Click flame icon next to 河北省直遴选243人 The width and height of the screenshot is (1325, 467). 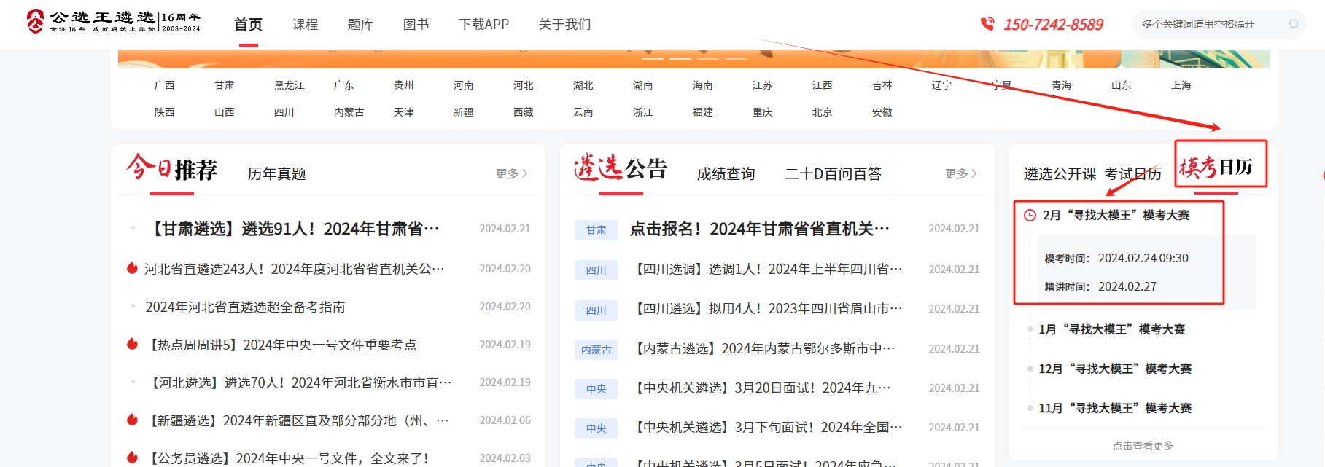click(x=132, y=268)
